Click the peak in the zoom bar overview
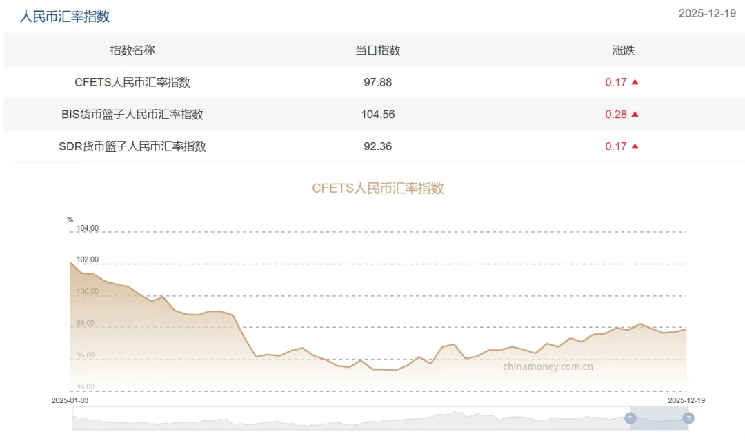Image resolution: width=745 pixels, height=441 pixels. [x=453, y=414]
